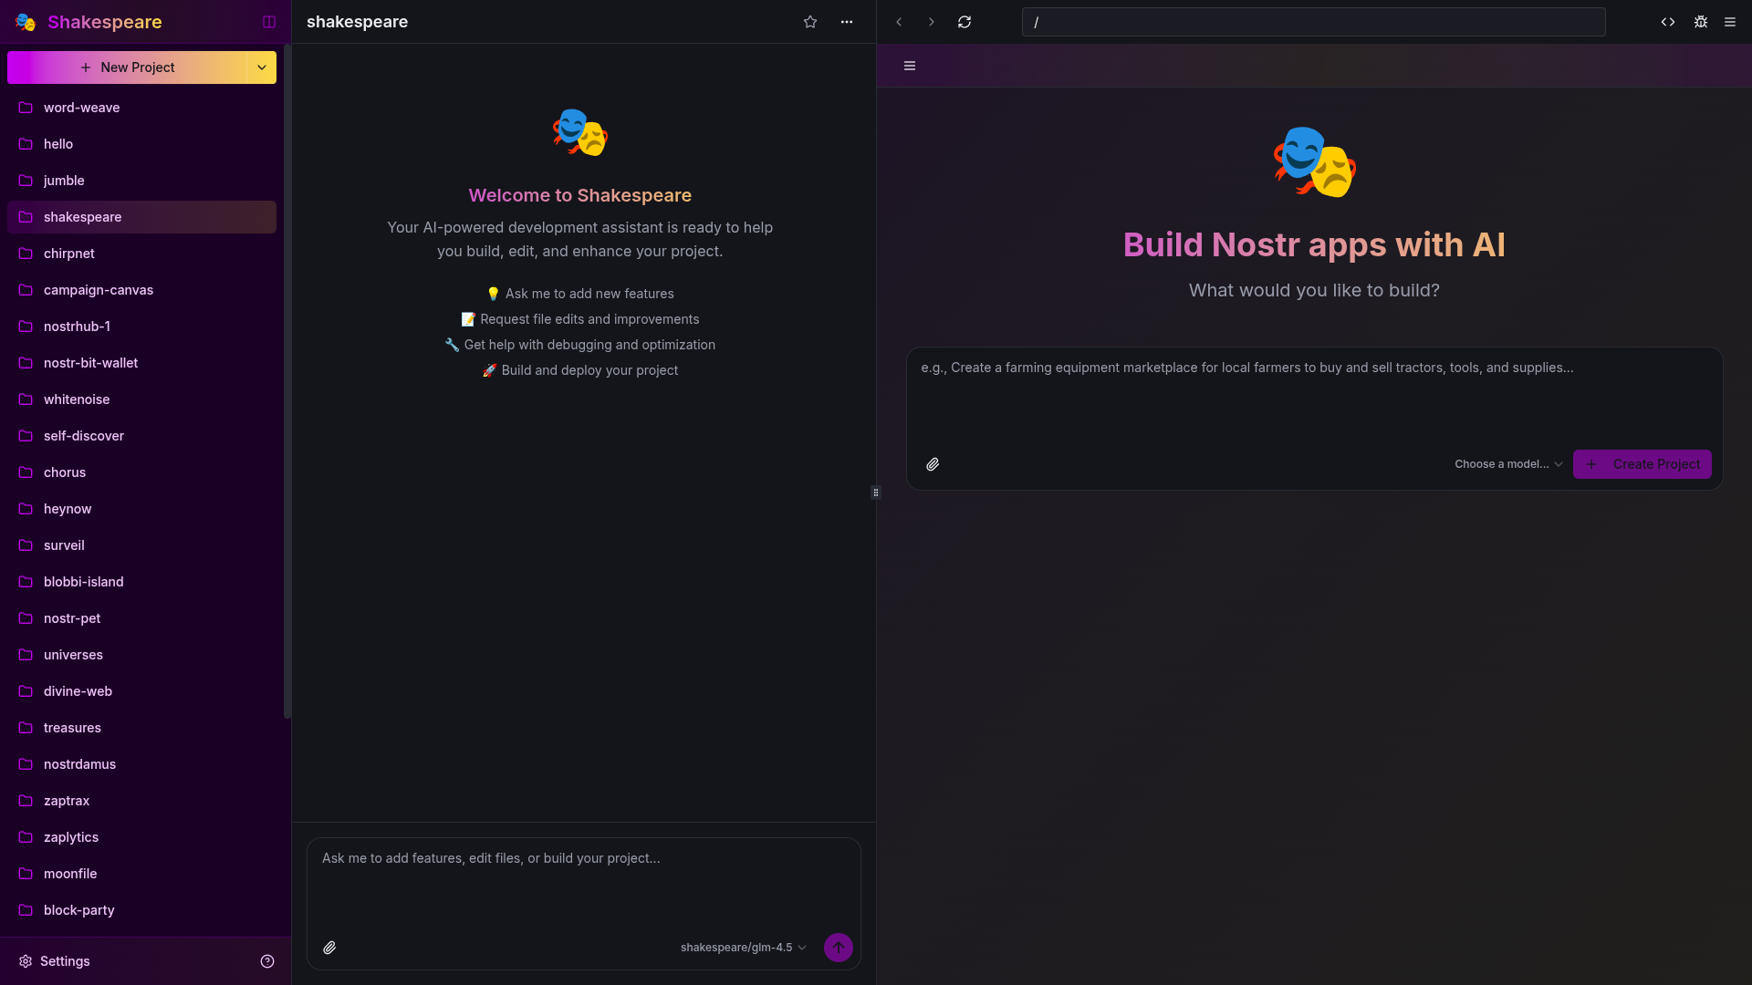This screenshot has height=985, width=1752.
Task: Open the surveil project
Action: click(x=141, y=545)
